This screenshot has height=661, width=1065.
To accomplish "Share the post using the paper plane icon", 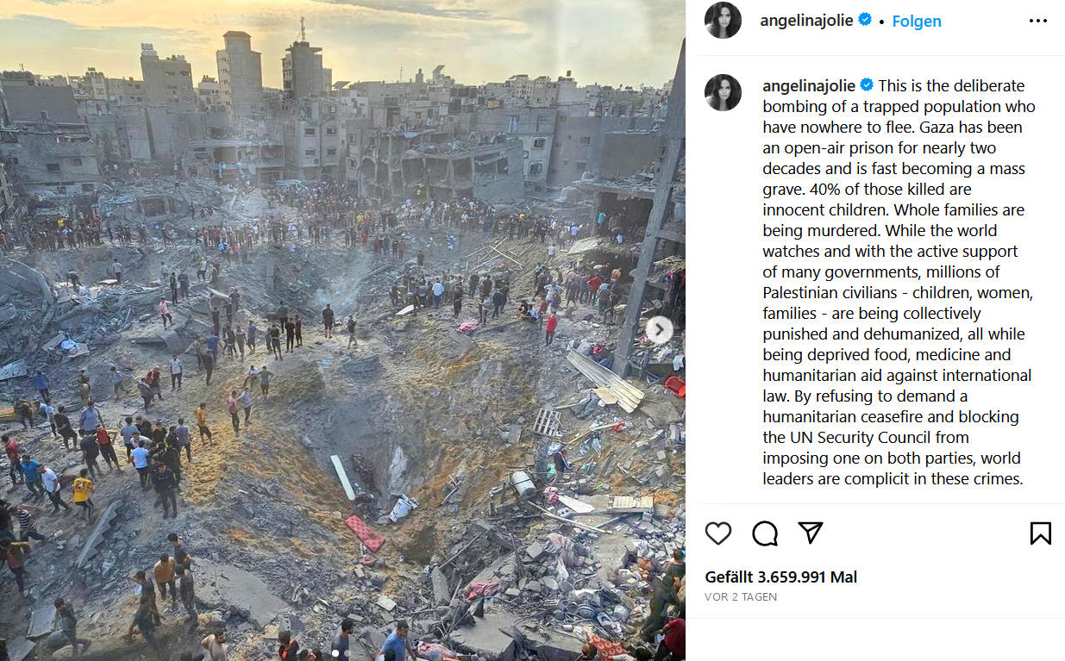I will [x=810, y=533].
